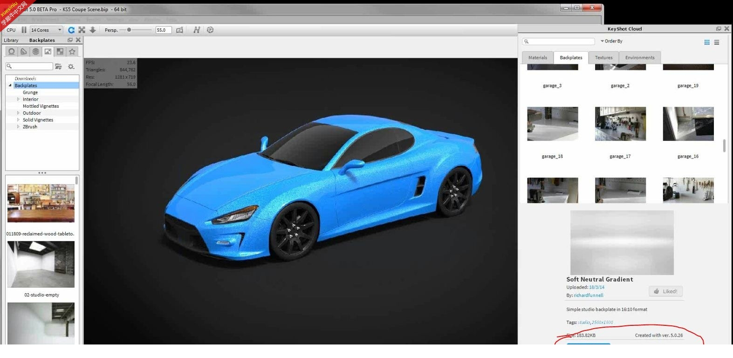
Task: Switch library to the Favorites star icon
Action: click(x=72, y=52)
